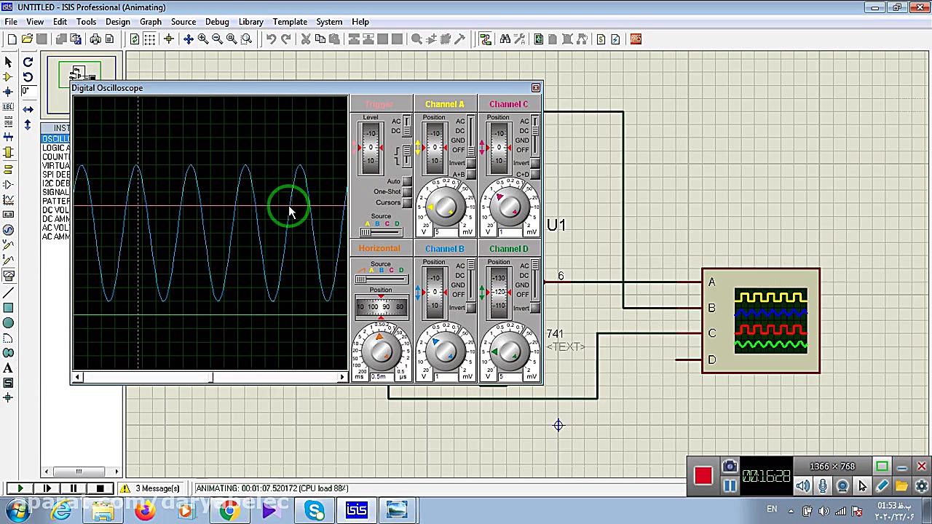The height and width of the screenshot is (524, 932).
Task: Select the 2D circle drawing tool
Action: [x=8, y=323]
